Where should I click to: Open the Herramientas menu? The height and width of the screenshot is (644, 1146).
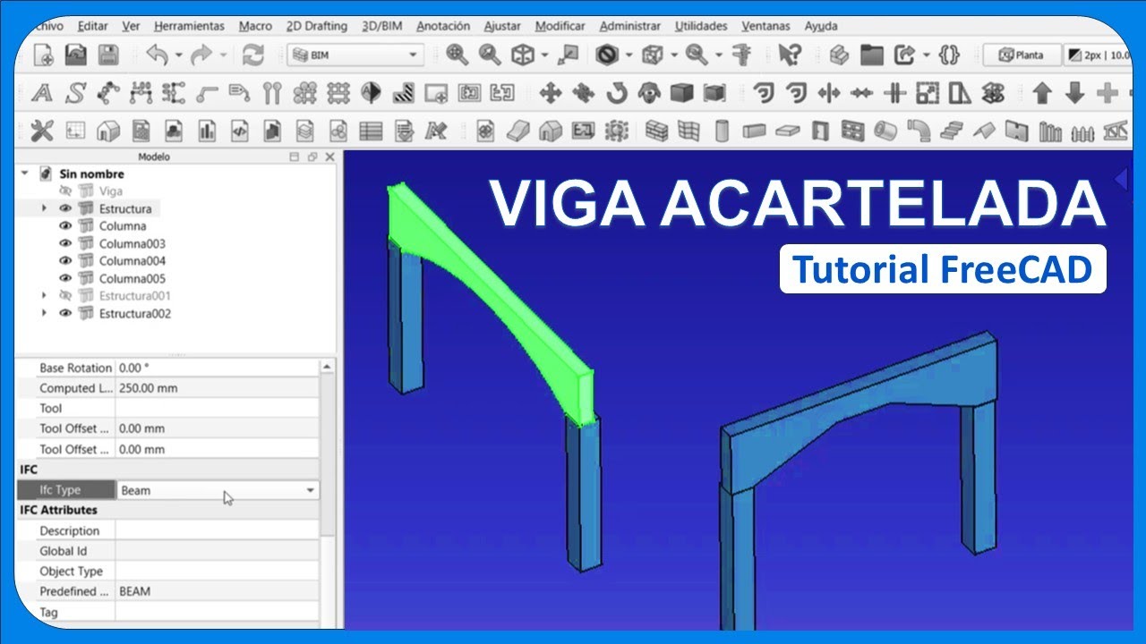click(189, 26)
